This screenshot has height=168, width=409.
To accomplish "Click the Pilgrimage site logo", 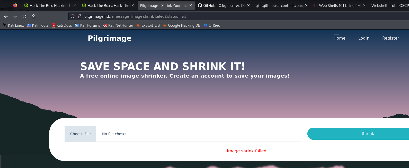I will pyautogui.click(x=110, y=38).
